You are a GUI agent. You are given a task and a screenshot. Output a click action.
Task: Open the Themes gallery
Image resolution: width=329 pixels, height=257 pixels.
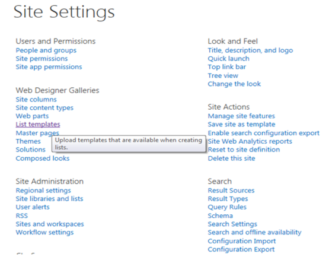click(28, 141)
